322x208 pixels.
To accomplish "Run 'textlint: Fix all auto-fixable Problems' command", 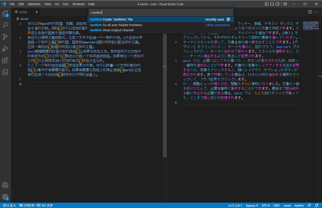I will point(161,25).
